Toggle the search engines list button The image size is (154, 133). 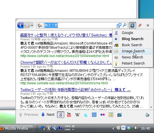[132, 25]
